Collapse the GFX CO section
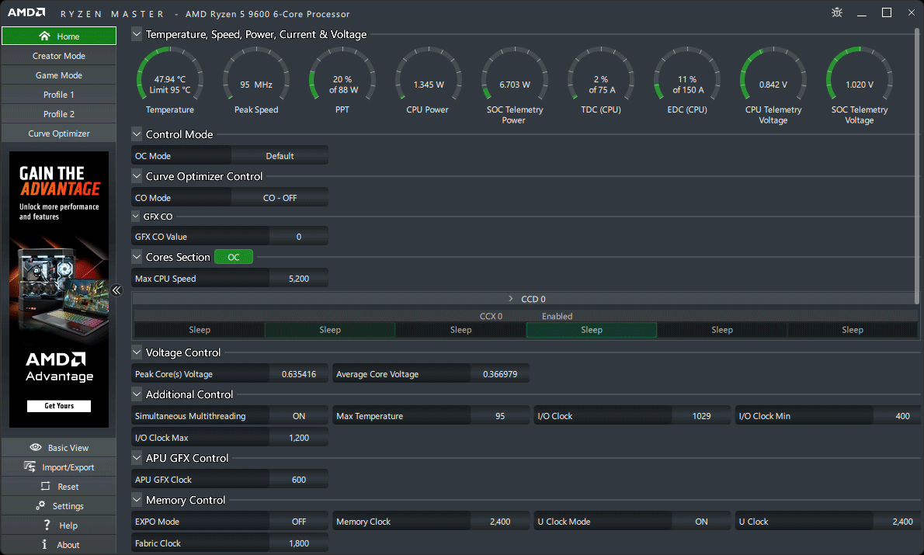The image size is (924, 555). click(x=136, y=217)
